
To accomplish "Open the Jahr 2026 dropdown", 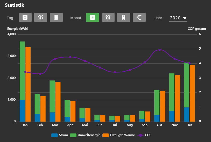I will pyautogui.click(x=178, y=18).
